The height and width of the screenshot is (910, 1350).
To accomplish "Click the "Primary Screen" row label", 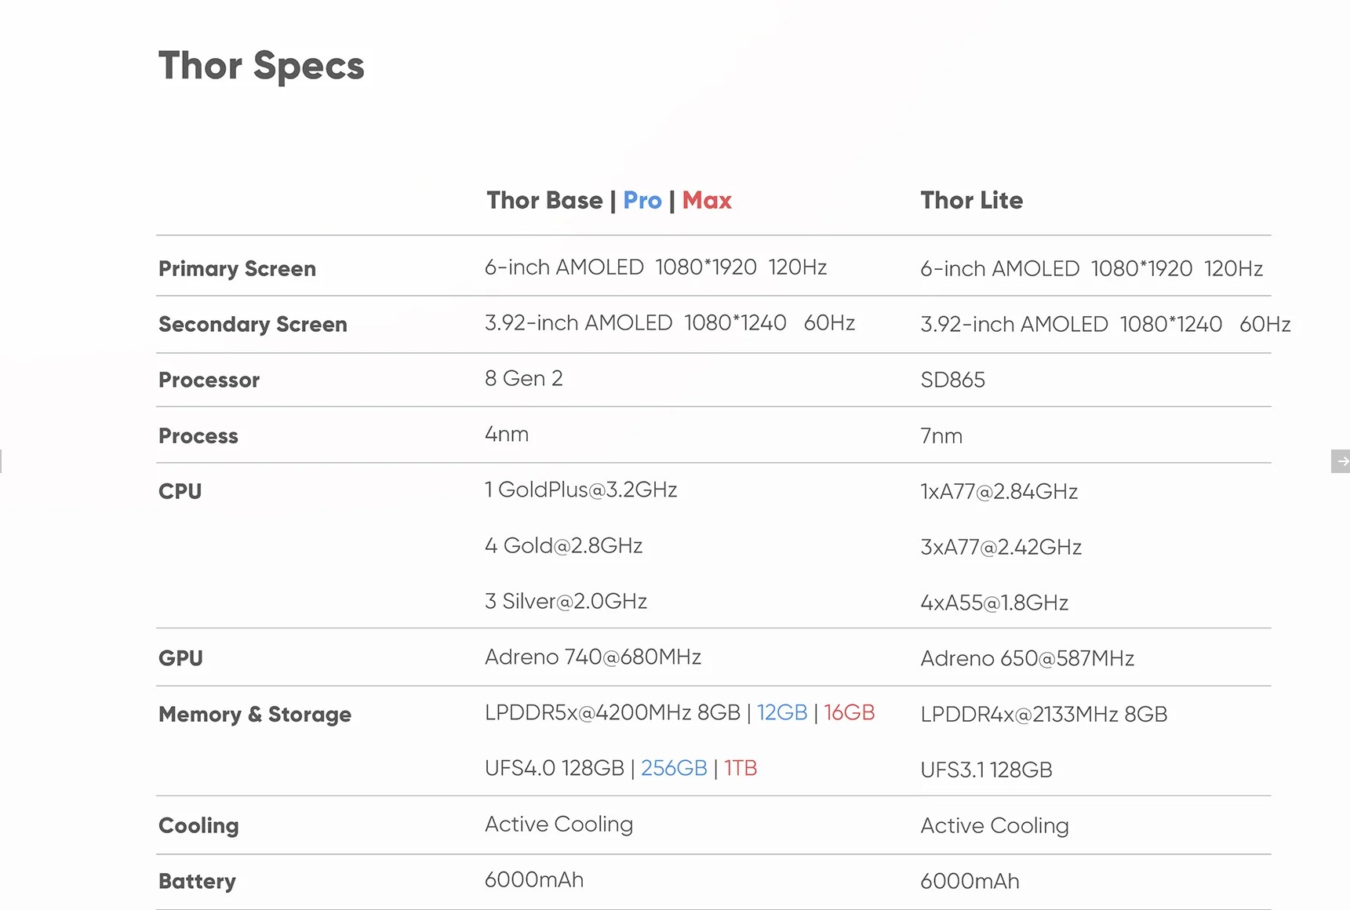I will pyautogui.click(x=237, y=269).
